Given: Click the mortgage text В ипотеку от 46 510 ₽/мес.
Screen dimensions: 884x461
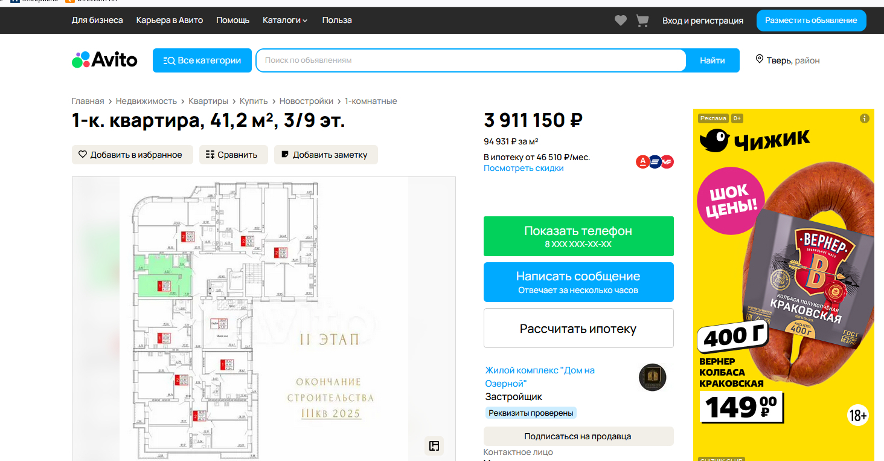Looking at the screenshot, I should click(x=537, y=157).
